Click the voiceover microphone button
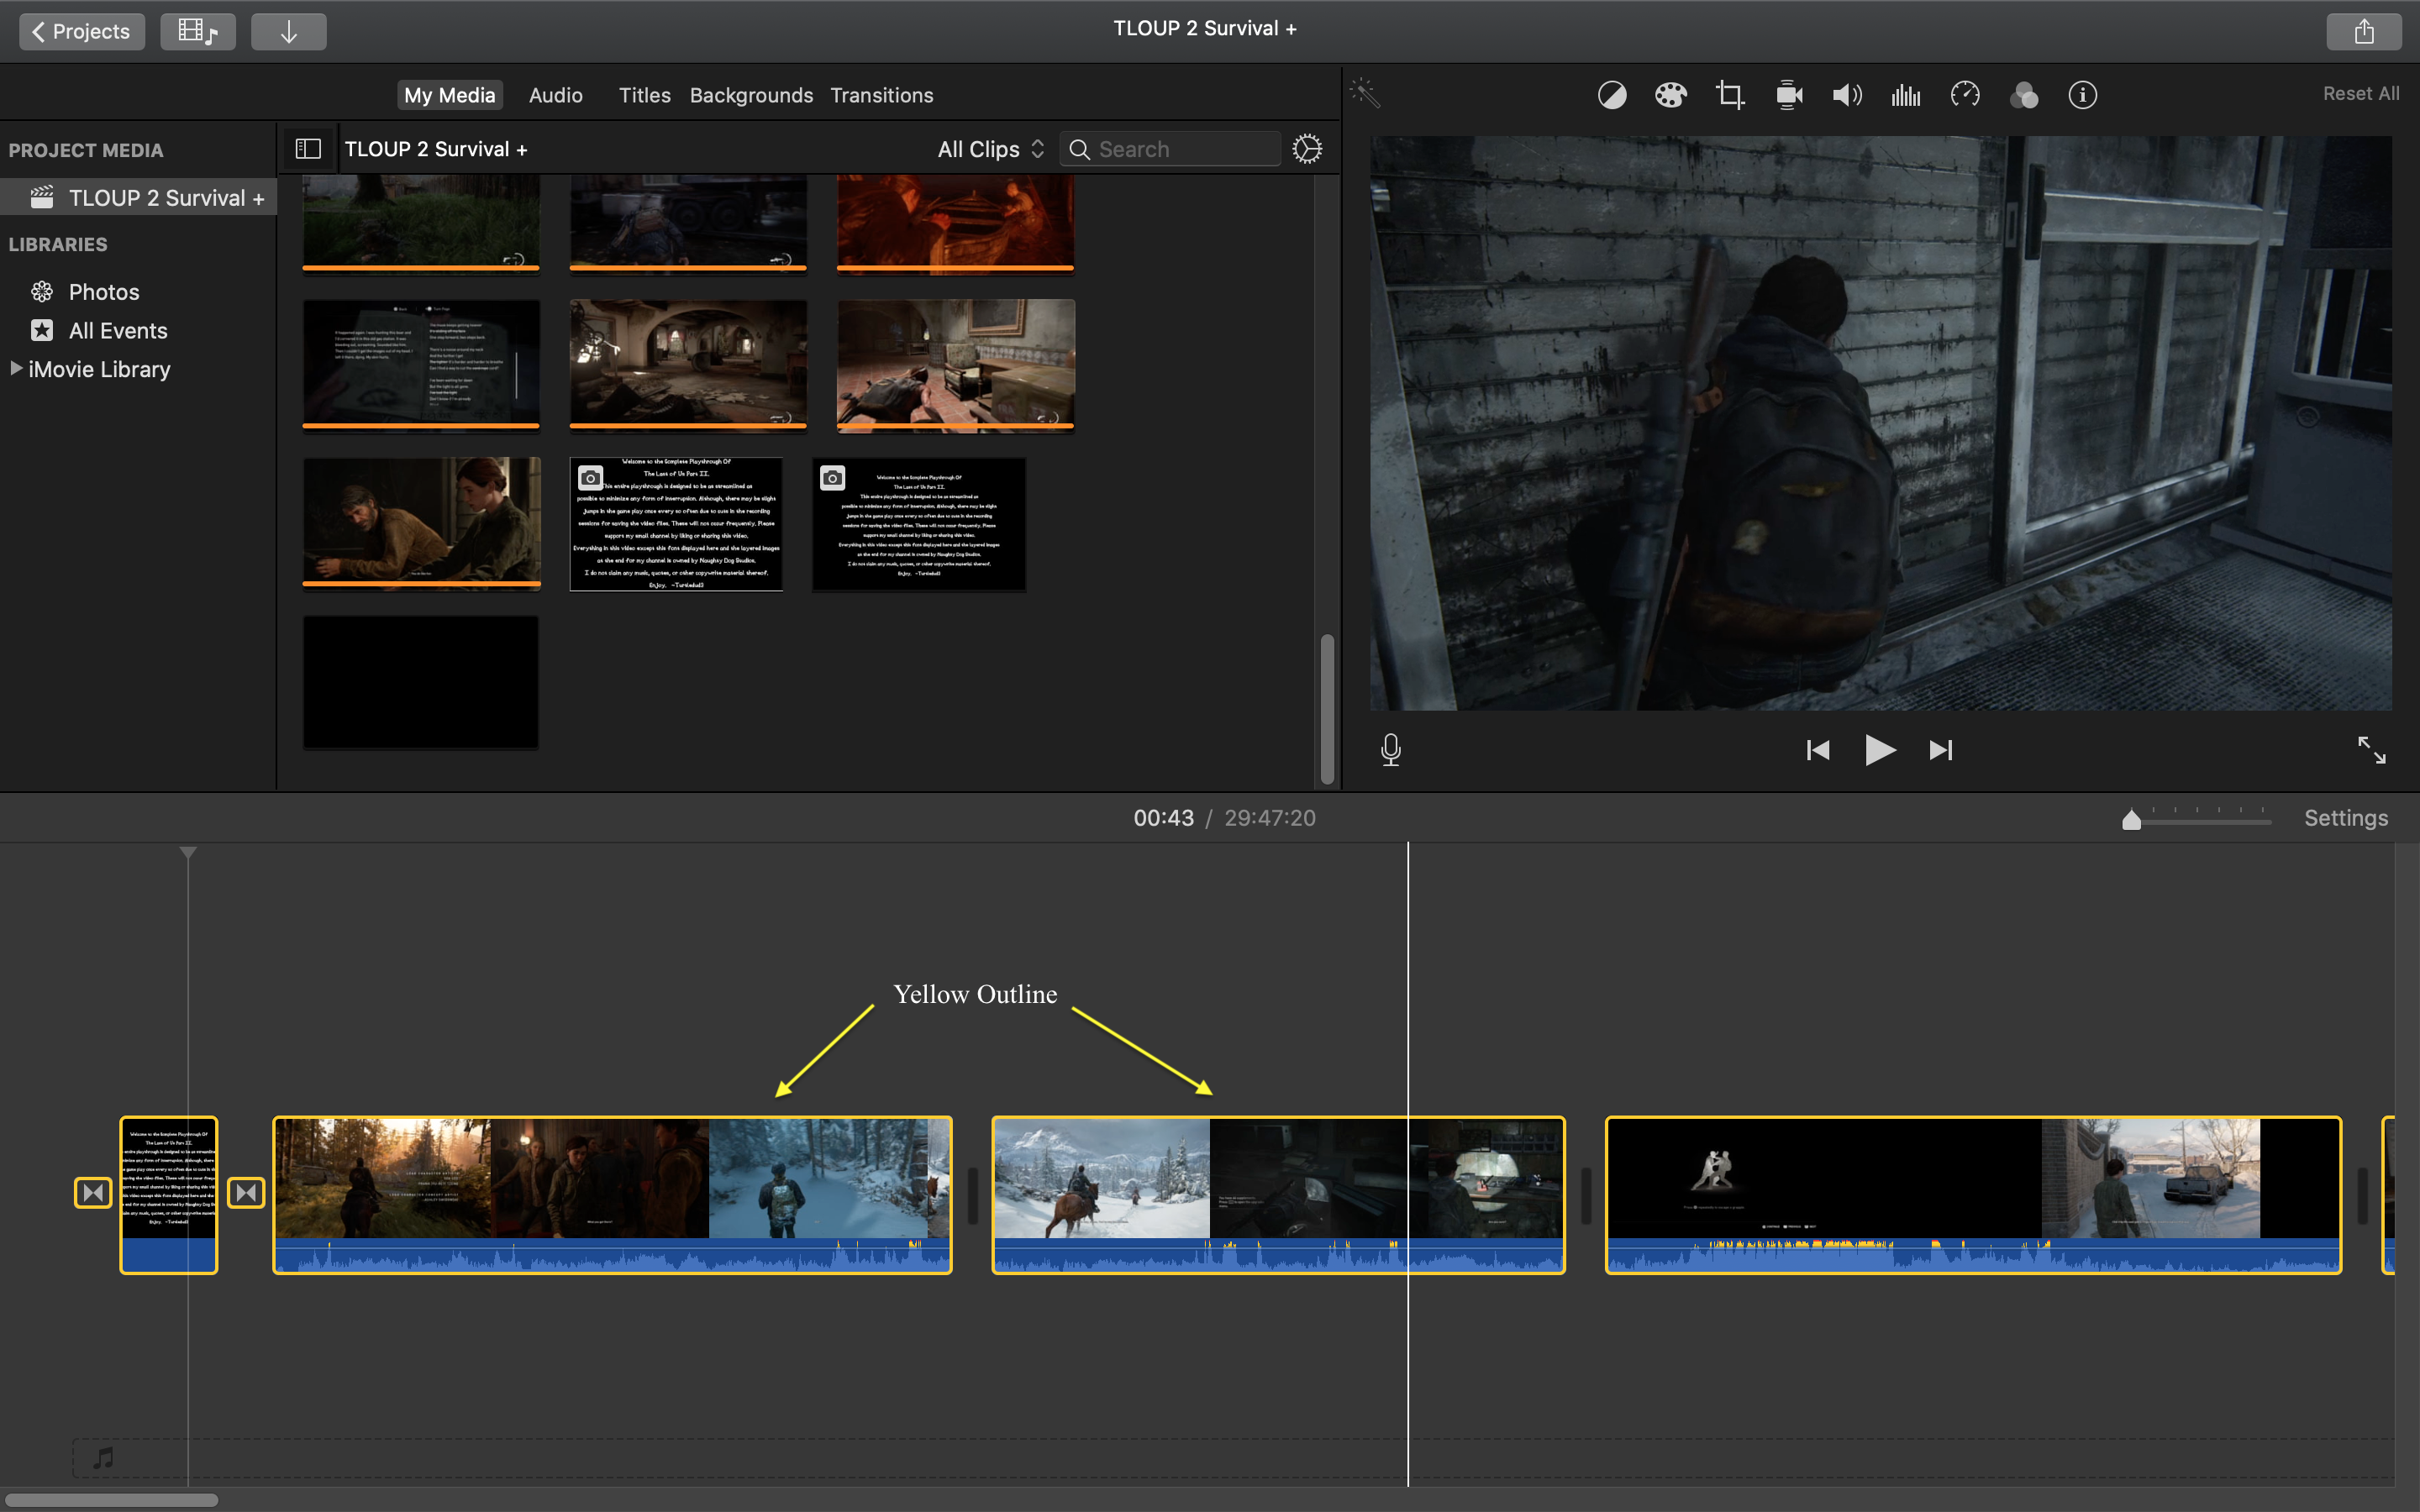The width and height of the screenshot is (2420, 1512). click(1391, 750)
